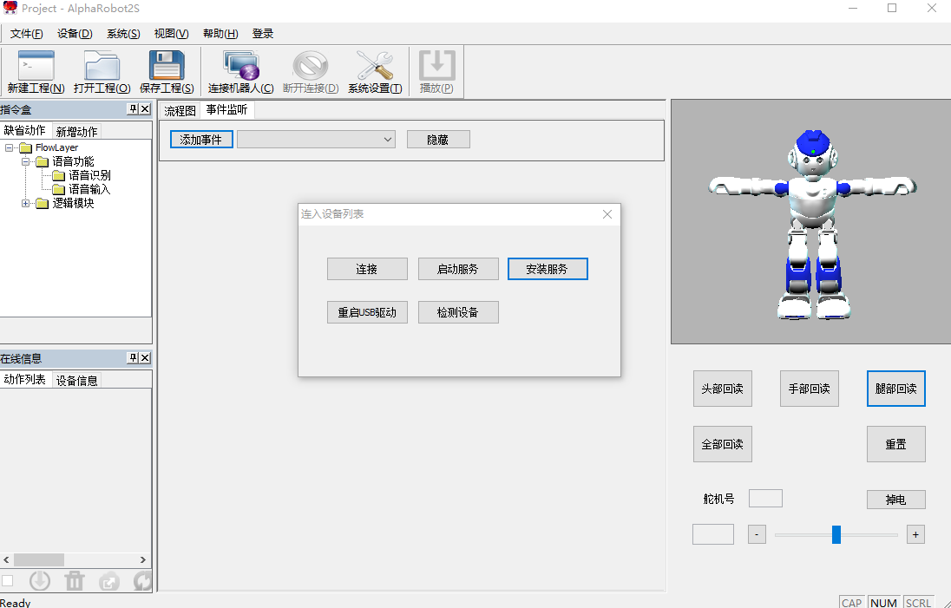Viewport: 951px width, 608px height.
Task: Click the 启动服务 button
Action: pos(458,269)
